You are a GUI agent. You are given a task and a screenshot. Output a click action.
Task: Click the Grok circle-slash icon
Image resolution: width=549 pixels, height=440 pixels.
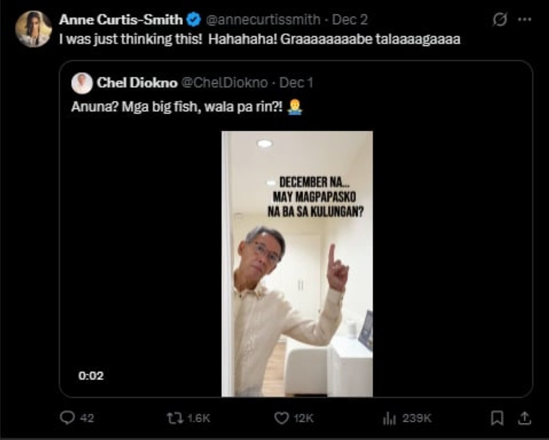click(x=500, y=20)
